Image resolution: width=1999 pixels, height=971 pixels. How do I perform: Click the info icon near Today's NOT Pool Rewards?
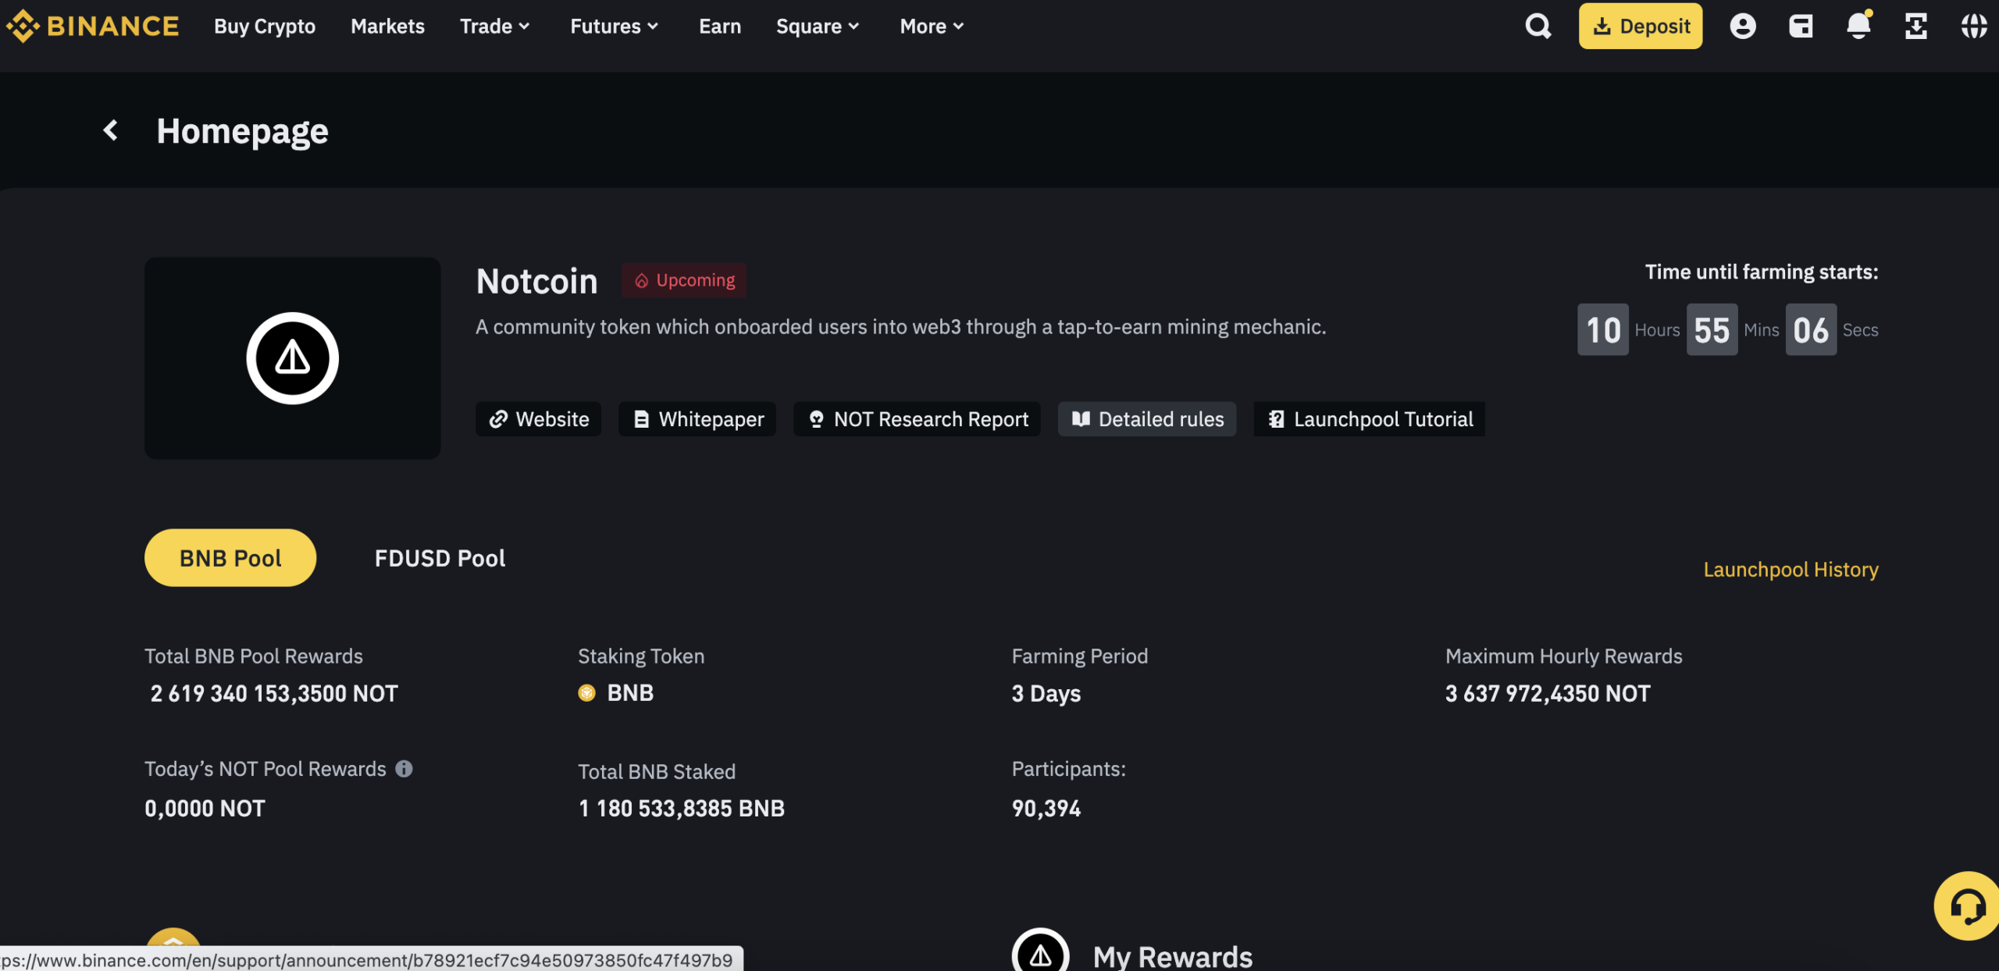click(x=404, y=769)
